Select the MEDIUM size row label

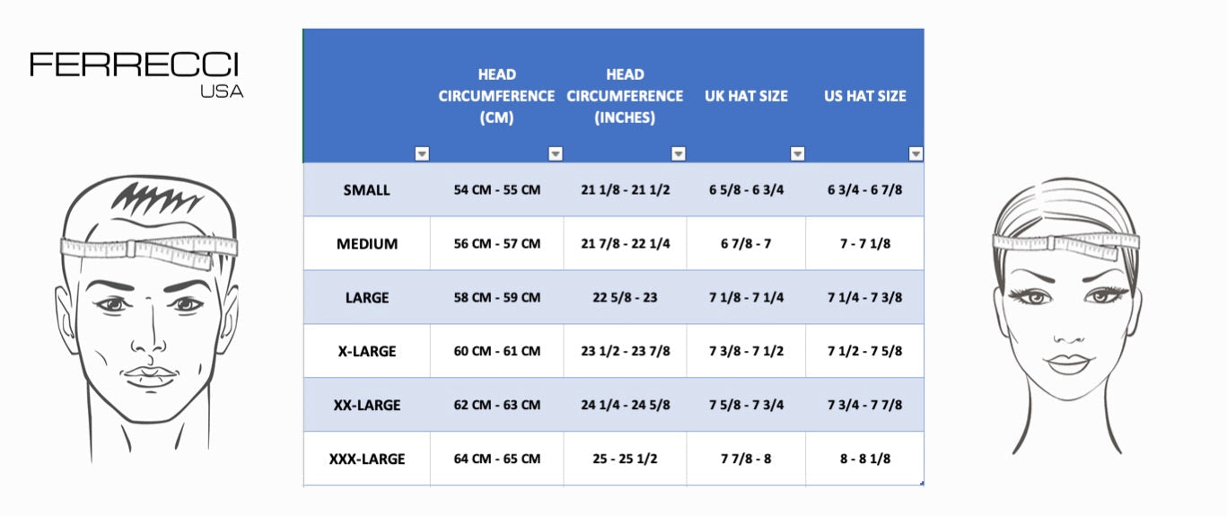click(x=366, y=244)
